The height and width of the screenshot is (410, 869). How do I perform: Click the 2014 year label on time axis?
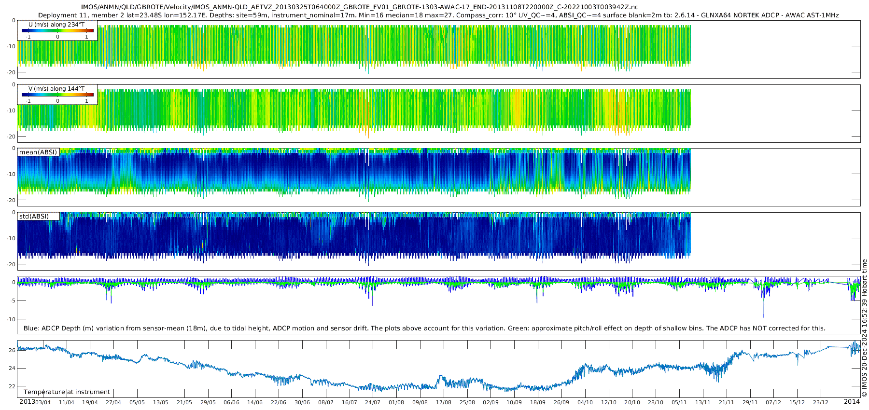852,402
